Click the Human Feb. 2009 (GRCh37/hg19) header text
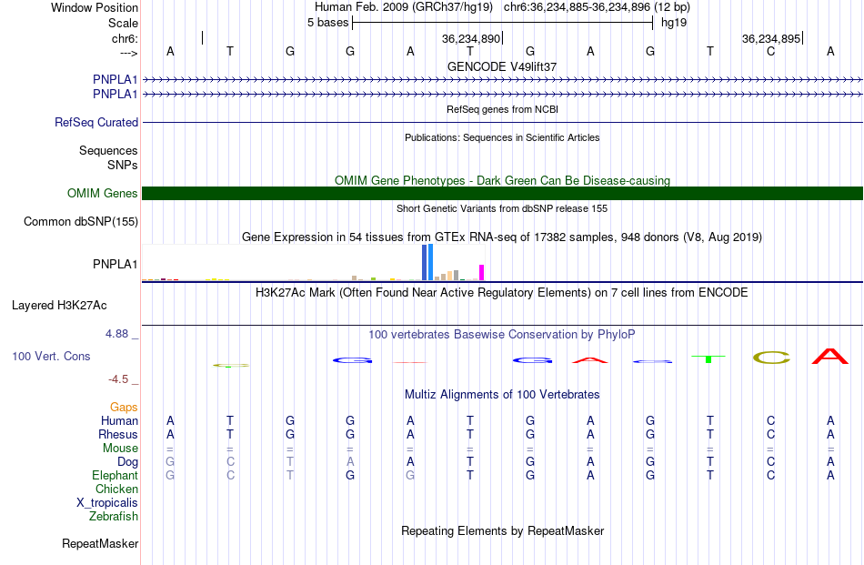Image resolution: width=864 pixels, height=565 pixels. [405, 7]
